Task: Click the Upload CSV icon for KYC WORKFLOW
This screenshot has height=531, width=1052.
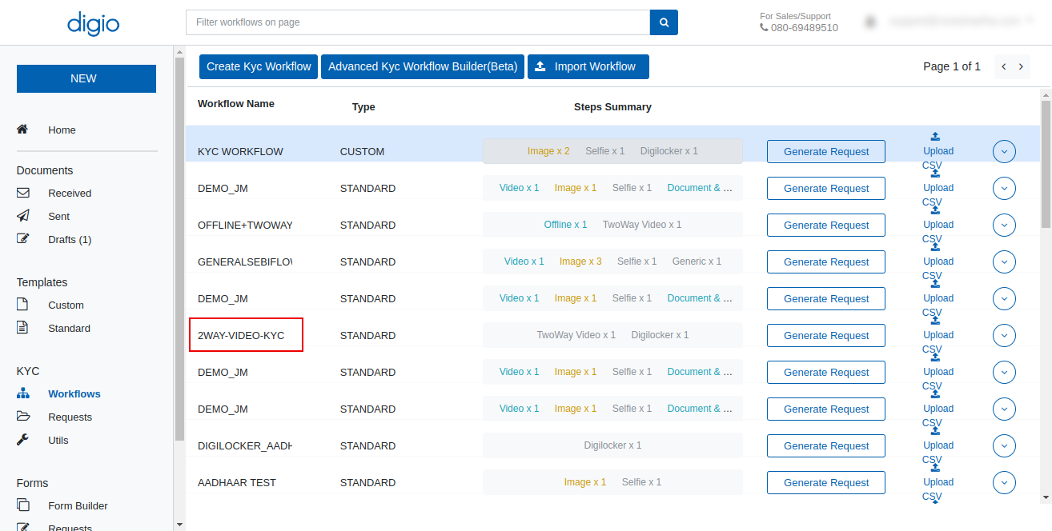Action: click(934, 135)
